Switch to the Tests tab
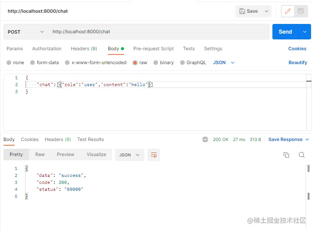 point(189,49)
